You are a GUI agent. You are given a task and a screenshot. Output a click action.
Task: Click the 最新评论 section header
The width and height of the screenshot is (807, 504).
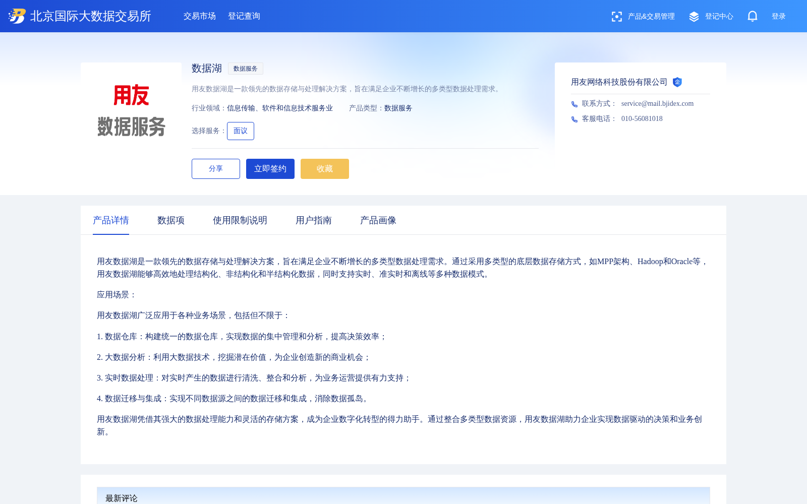[122, 498]
